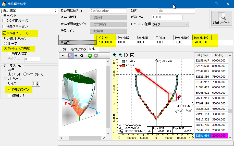
Task: Enable the 初降伏モーメント checkbox
Action: coord(4,27)
